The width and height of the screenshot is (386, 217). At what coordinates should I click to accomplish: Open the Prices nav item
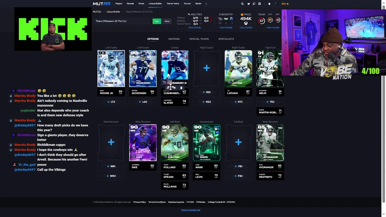pos(141,4)
